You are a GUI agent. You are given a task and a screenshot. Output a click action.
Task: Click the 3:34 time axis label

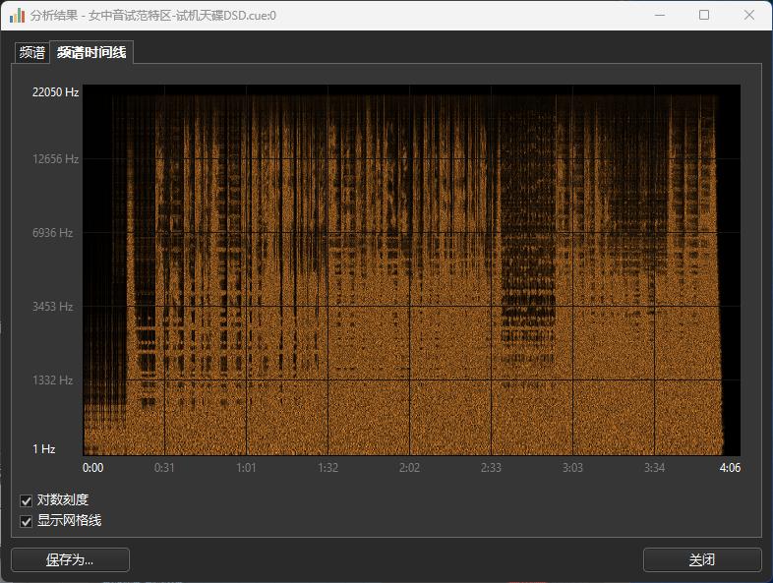tap(654, 468)
